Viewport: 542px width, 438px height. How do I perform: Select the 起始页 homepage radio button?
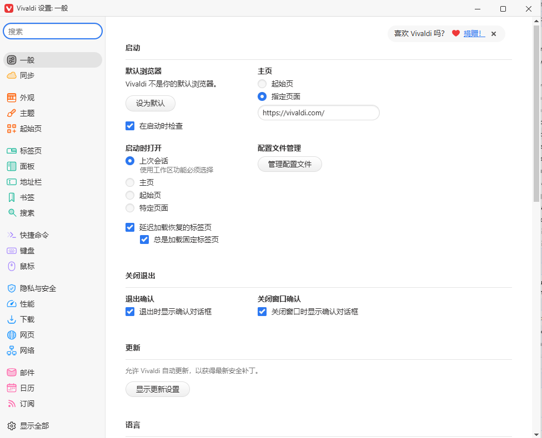(262, 84)
